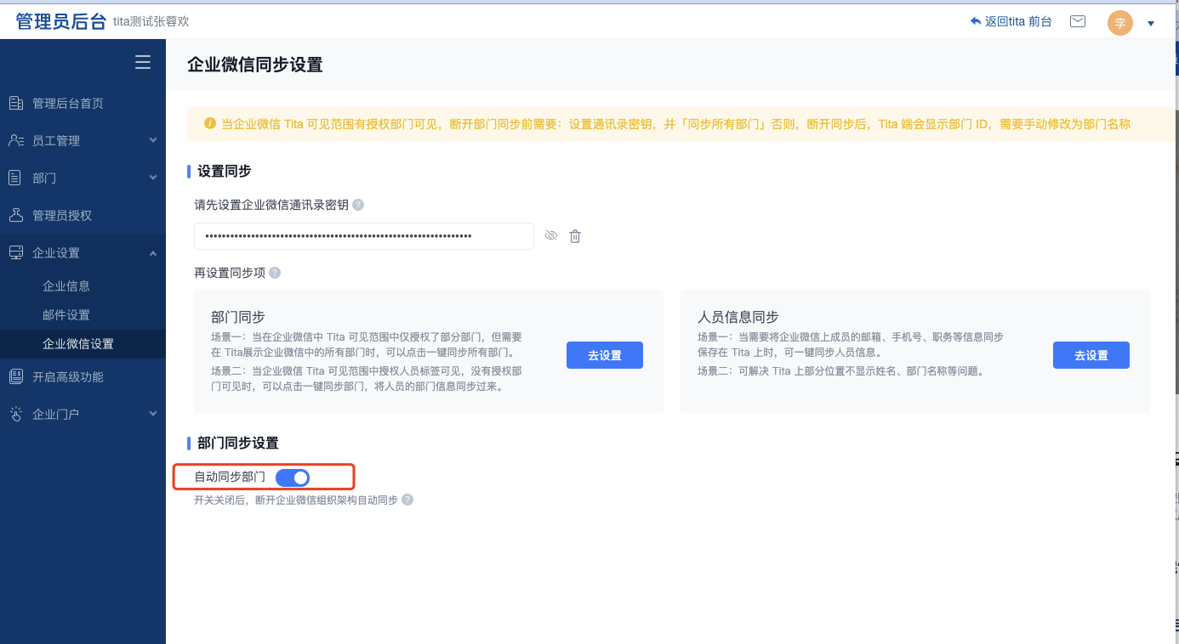Click the 部门 document icon
This screenshot has width=1179, height=644.
tap(15, 178)
